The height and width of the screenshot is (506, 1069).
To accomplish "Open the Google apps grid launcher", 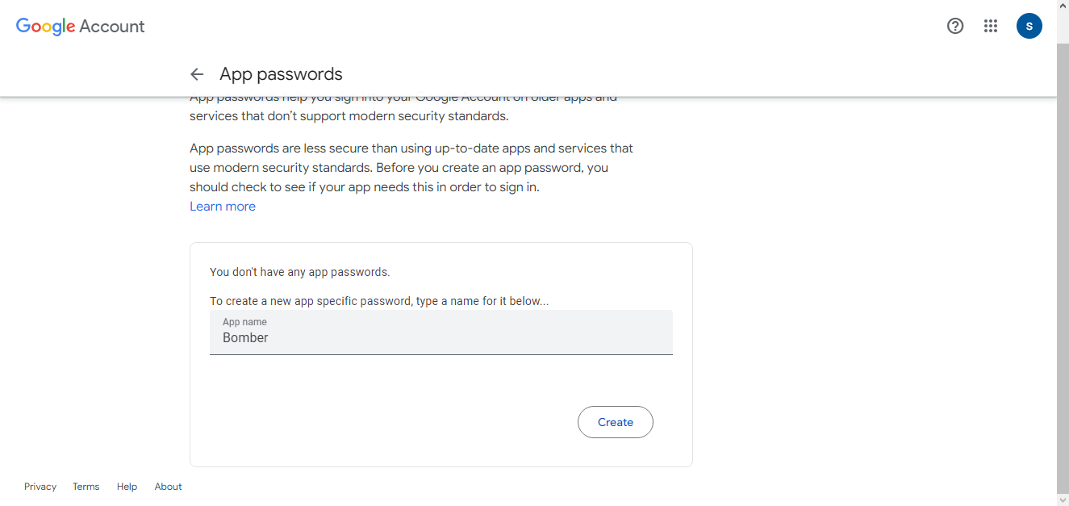I will pyautogui.click(x=991, y=26).
